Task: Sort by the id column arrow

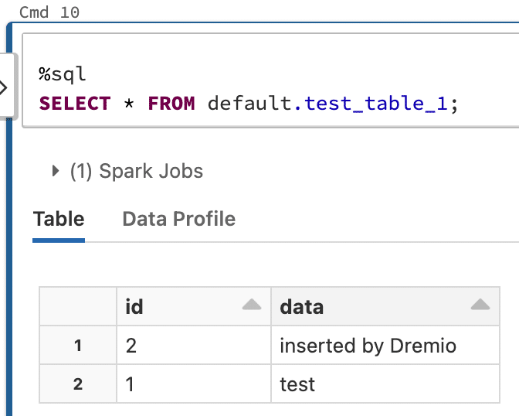Action: pos(252,305)
